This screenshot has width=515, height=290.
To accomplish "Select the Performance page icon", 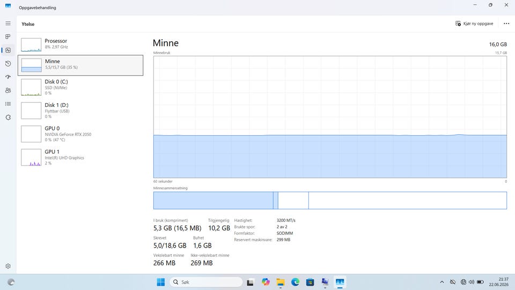I will click(8, 50).
